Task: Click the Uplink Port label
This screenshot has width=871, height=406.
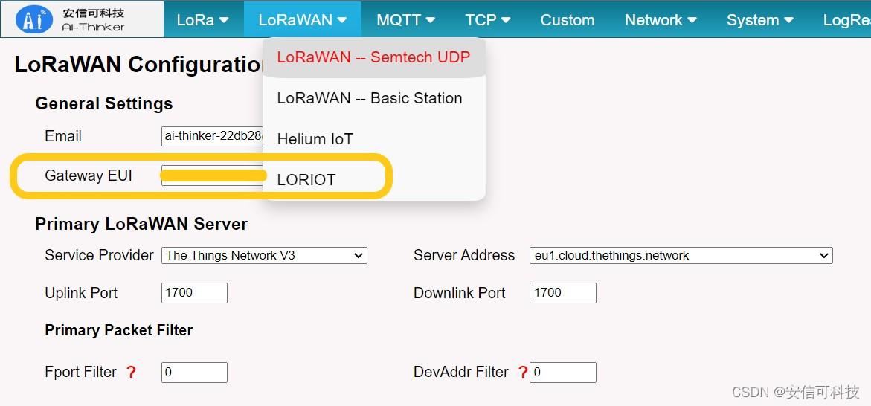Action: (81, 293)
